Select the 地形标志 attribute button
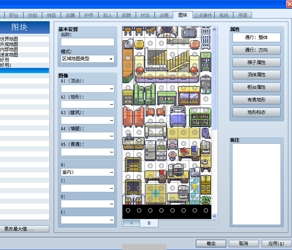The width and height of the screenshot is (292, 250). (257, 112)
